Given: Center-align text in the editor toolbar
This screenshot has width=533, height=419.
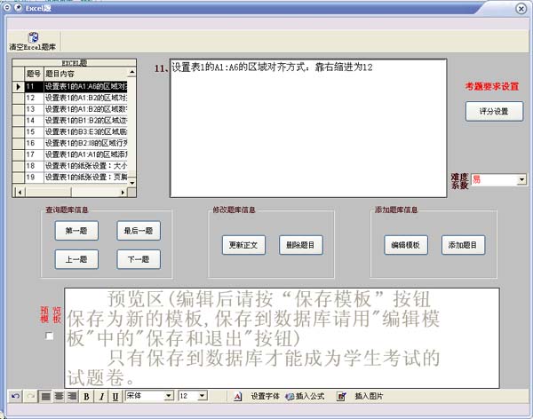Looking at the screenshot, I should pos(59,396).
